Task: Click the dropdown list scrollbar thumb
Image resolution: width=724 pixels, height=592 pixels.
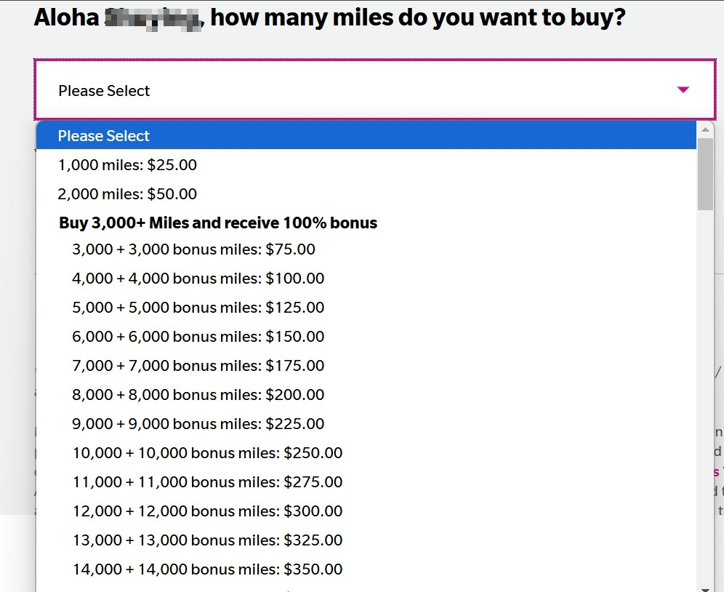Action: click(705, 173)
